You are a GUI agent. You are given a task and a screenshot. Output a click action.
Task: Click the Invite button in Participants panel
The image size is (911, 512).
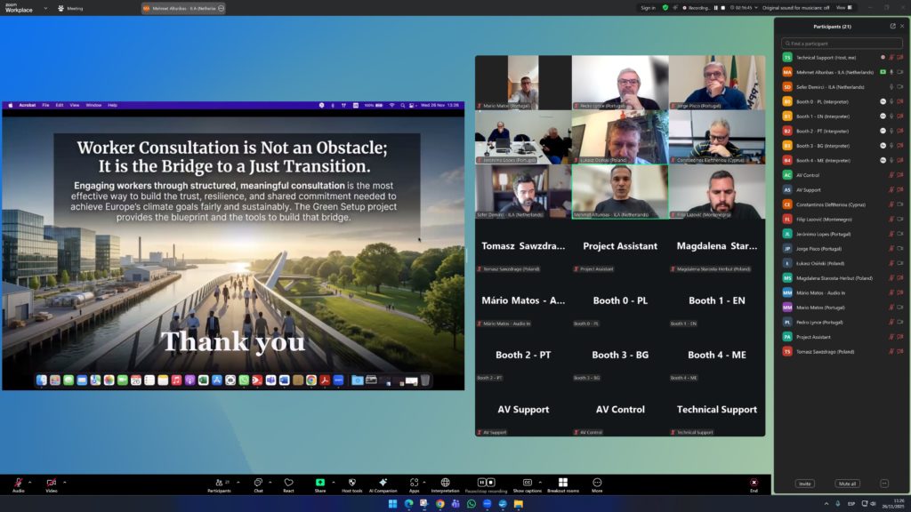coord(804,484)
